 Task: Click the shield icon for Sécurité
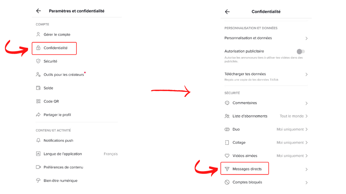tap(38, 61)
